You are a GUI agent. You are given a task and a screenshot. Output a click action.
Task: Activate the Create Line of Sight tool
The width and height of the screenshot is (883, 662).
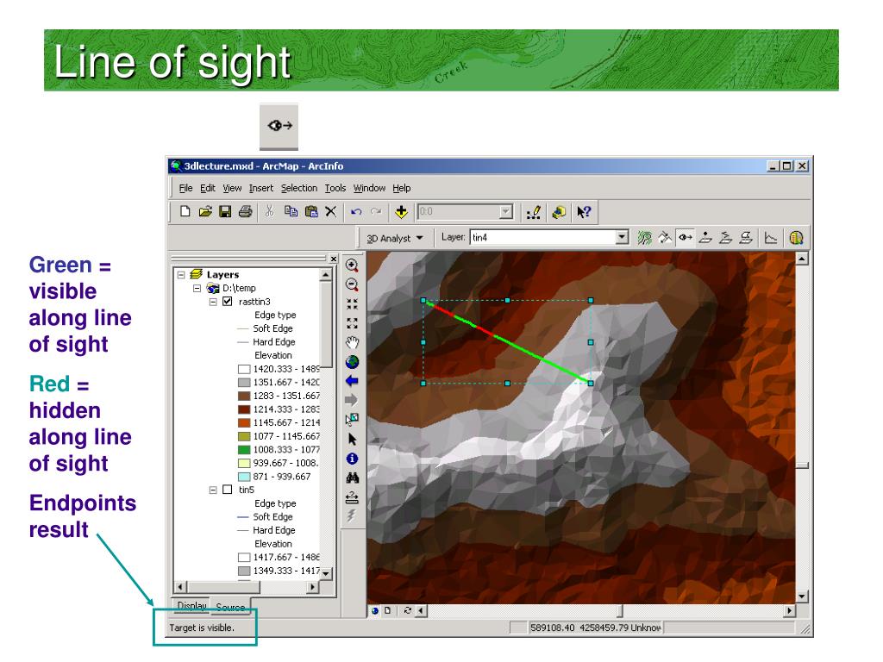[x=685, y=238]
